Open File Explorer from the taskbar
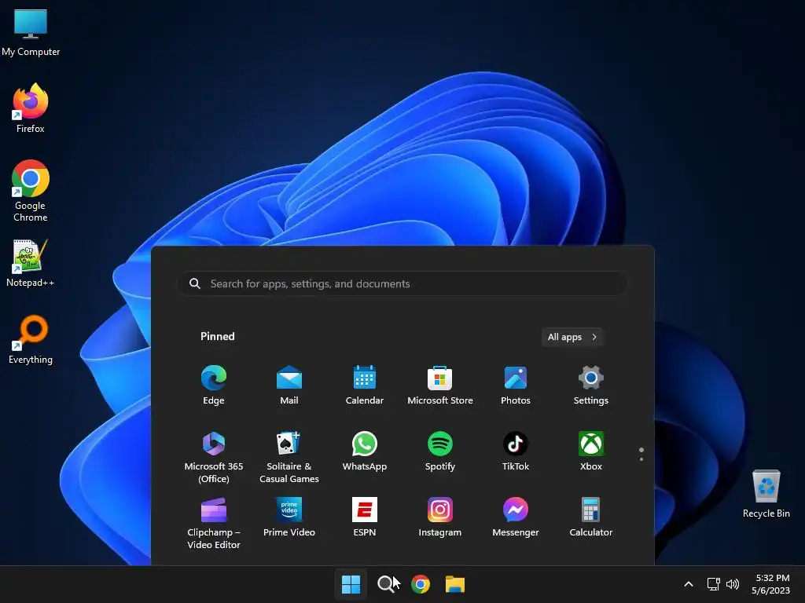Viewport: 805px width, 603px height. coord(455,584)
